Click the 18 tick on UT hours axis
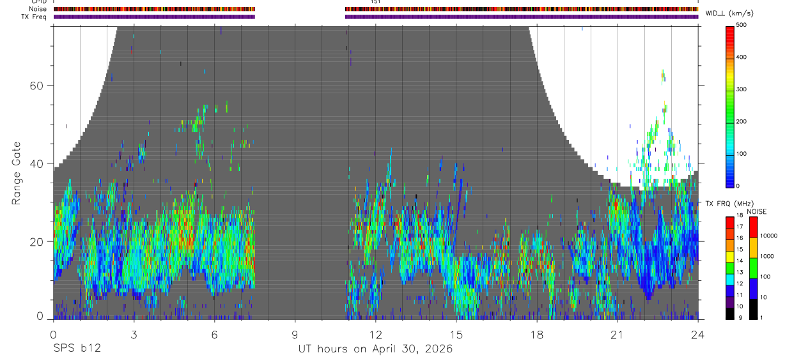The width and height of the screenshot is (785, 362). coord(536,334)
